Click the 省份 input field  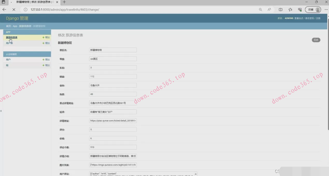pos(113,85)
